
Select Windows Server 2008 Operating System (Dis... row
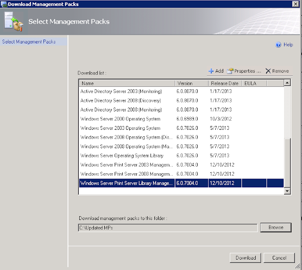click(181, 137)
